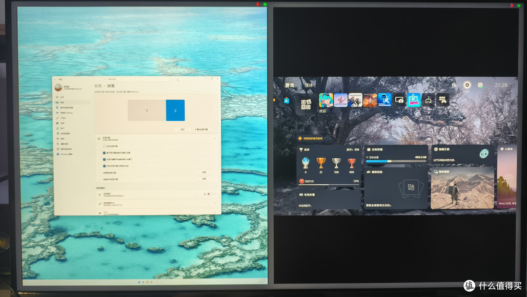Open the Windows Start button on taskbar
The height and width of the screenshot is (297, 527).
point(139,282)
